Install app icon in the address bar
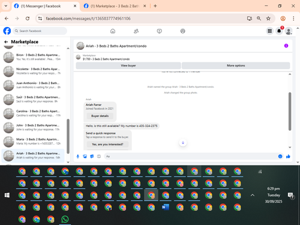This screenshot has height=225, width=300. point(250,19)
